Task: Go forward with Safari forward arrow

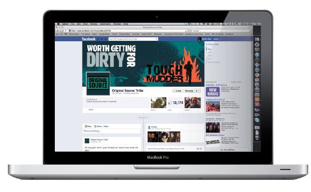Action: pyautogui.click(x=61, y=31)
